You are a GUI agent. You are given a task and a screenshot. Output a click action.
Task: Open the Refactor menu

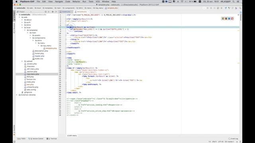click(x=76, y=2)
